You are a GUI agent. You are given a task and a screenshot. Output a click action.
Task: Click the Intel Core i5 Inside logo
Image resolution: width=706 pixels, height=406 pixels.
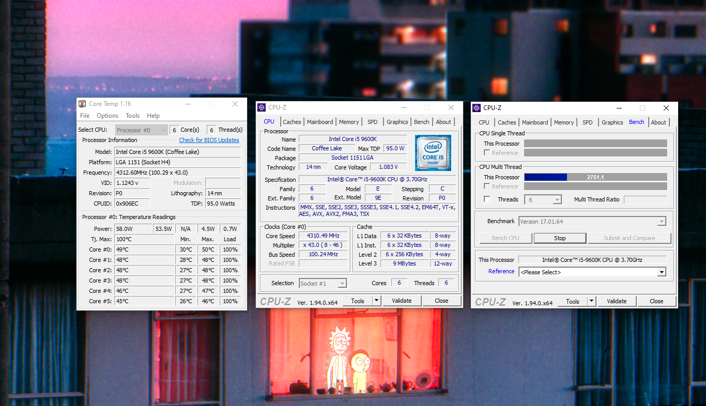(433, 153)
